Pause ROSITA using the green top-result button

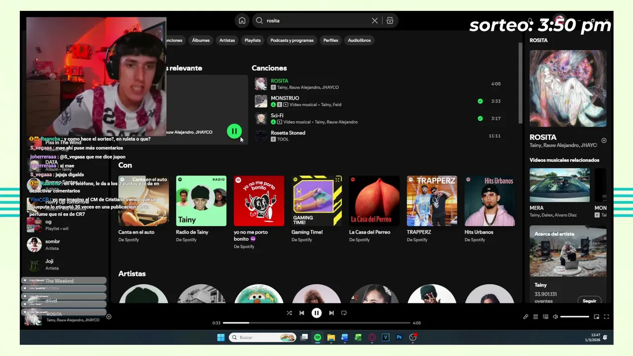[234, 131]
